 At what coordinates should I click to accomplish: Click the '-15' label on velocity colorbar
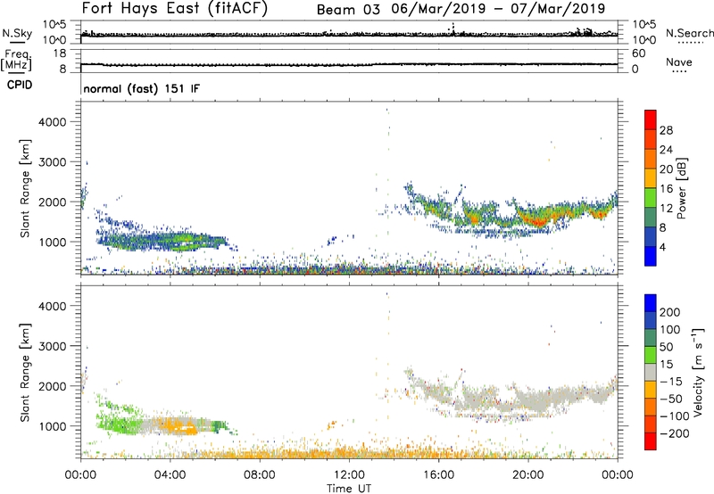pyautogui.click(x=671, y=382)
